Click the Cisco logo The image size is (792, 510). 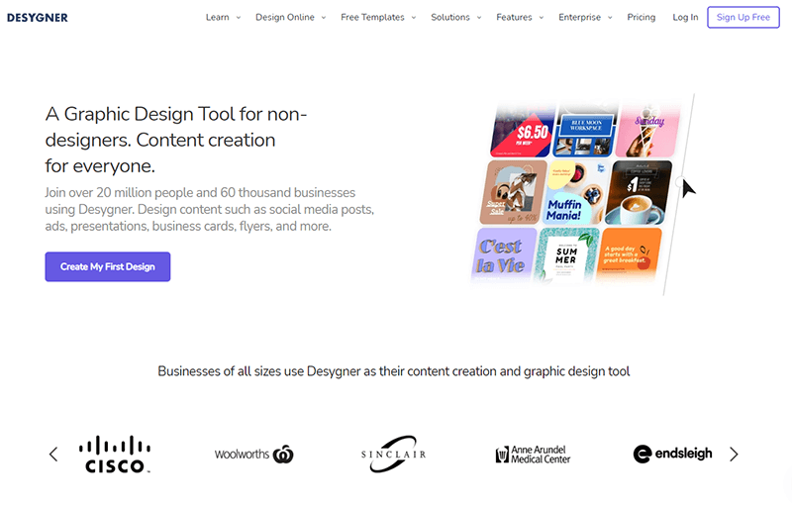point(115,454)
